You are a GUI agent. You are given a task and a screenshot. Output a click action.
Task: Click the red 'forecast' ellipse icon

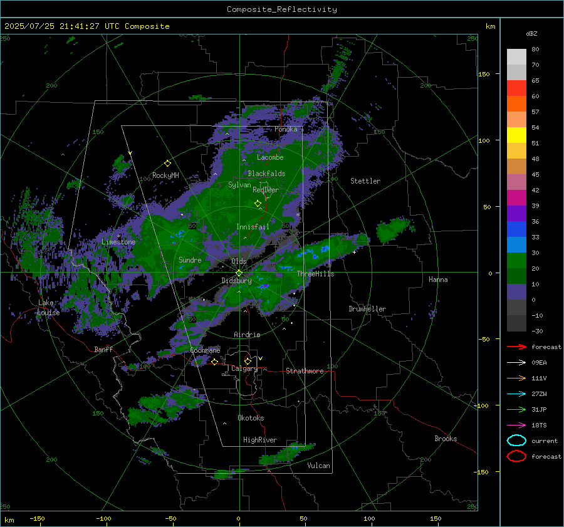[x=516, y=456]
